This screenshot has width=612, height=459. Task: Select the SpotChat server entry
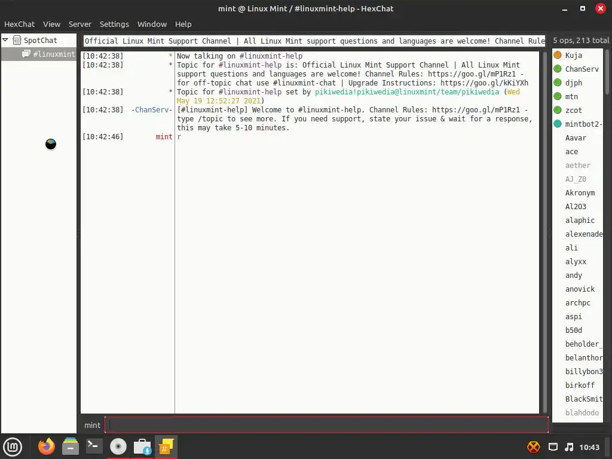point(40,40)
